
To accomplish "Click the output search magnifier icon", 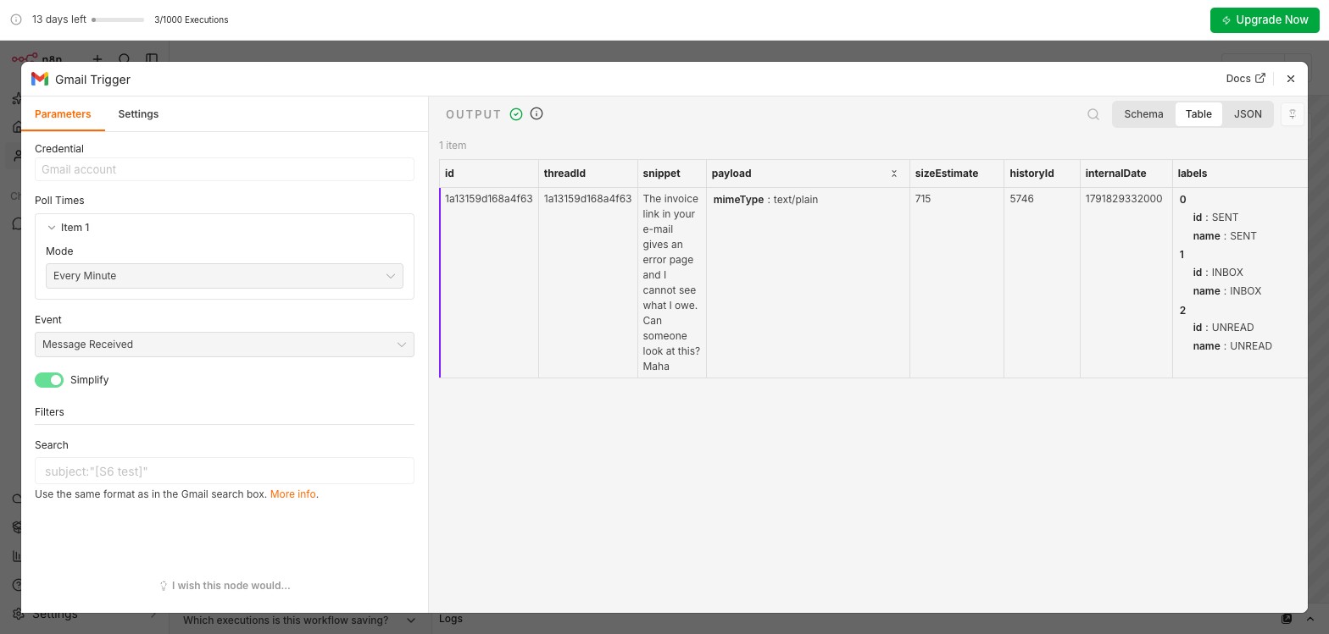I will click(1093, 114).
